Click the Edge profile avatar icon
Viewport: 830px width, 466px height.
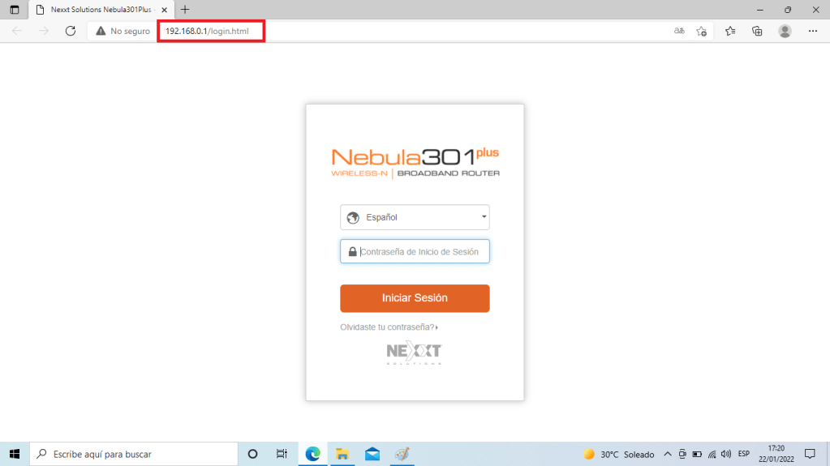[x=785, y=31]
